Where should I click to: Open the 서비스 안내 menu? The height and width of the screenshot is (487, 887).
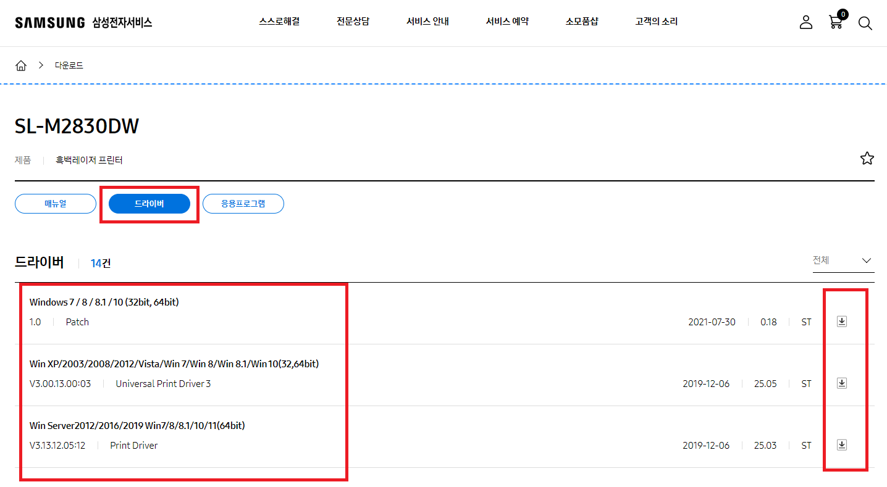click(427, 22)
